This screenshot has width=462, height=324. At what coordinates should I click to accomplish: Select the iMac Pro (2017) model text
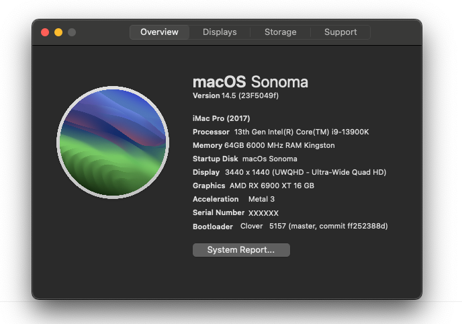pos(222,118)
